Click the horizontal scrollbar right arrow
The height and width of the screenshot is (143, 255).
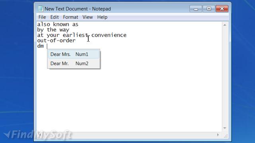point(218,135)
